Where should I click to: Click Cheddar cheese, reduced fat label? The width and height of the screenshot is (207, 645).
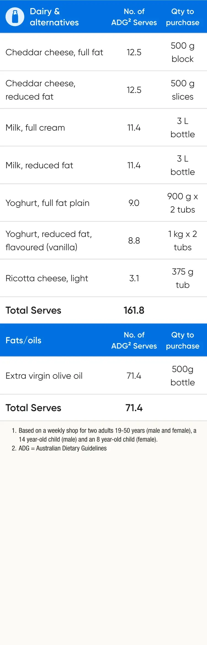[x=40, y=90]
